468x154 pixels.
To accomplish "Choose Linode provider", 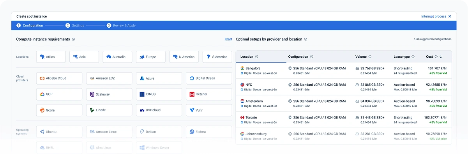I will tap(109, 110).
